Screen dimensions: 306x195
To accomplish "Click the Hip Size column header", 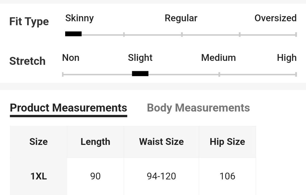I will pos(227,142).
